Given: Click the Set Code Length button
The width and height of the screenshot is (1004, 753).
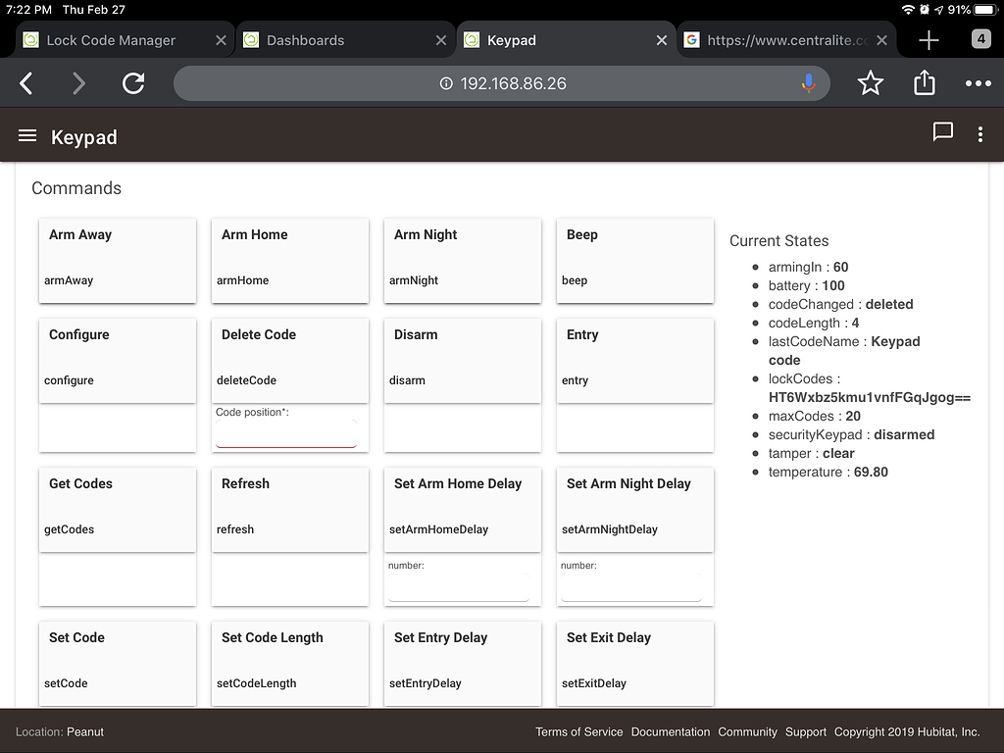Looking at the screenshot, I should click(x=290, y=664).
